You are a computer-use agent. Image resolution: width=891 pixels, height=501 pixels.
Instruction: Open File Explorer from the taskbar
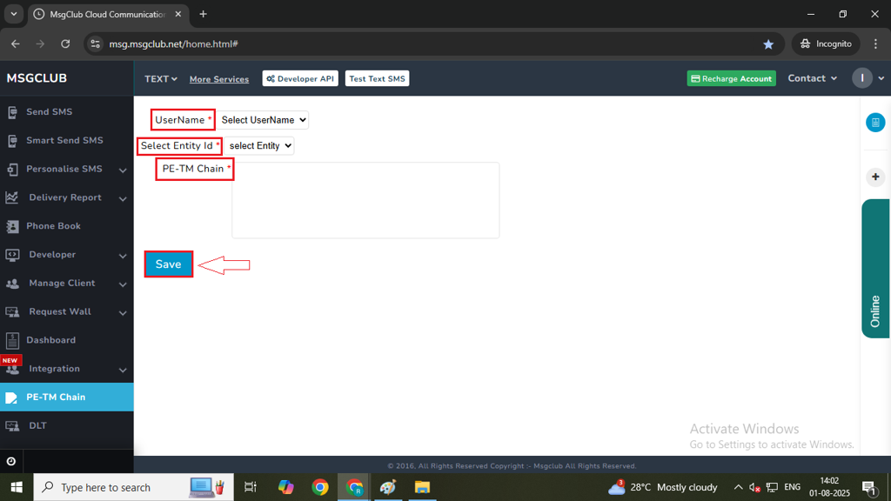coord(422,487)
